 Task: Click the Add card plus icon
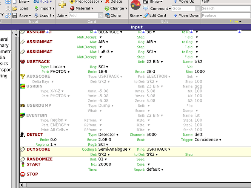[x=62, y=5]
